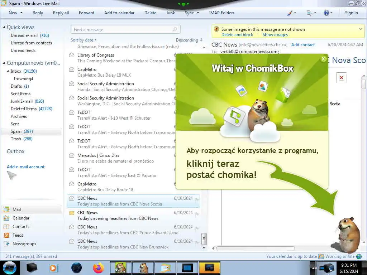Open the ChomikBox taskbar icon
Screen dimensions: 367x275
[x=120, y=268]
